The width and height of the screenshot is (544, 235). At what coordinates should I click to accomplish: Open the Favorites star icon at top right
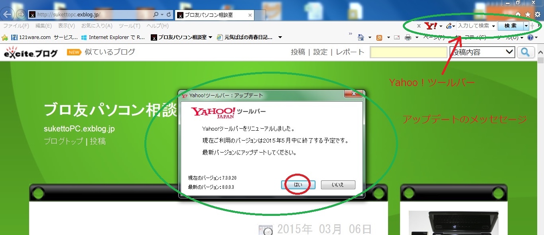(x=528, y=14)
